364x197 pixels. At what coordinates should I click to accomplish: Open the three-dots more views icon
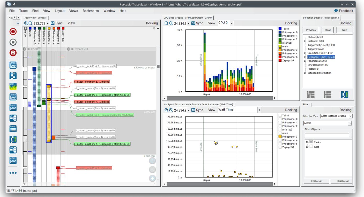tap(13, 173)
